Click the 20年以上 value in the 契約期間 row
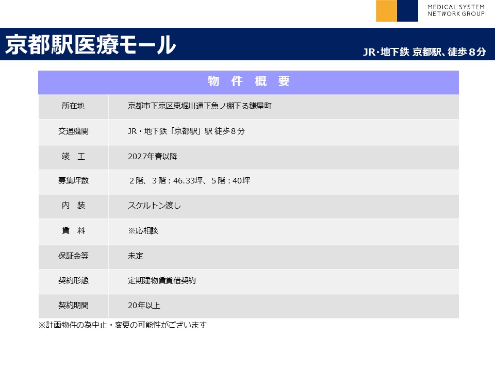 pyautogui.click(x=144, y=306)
